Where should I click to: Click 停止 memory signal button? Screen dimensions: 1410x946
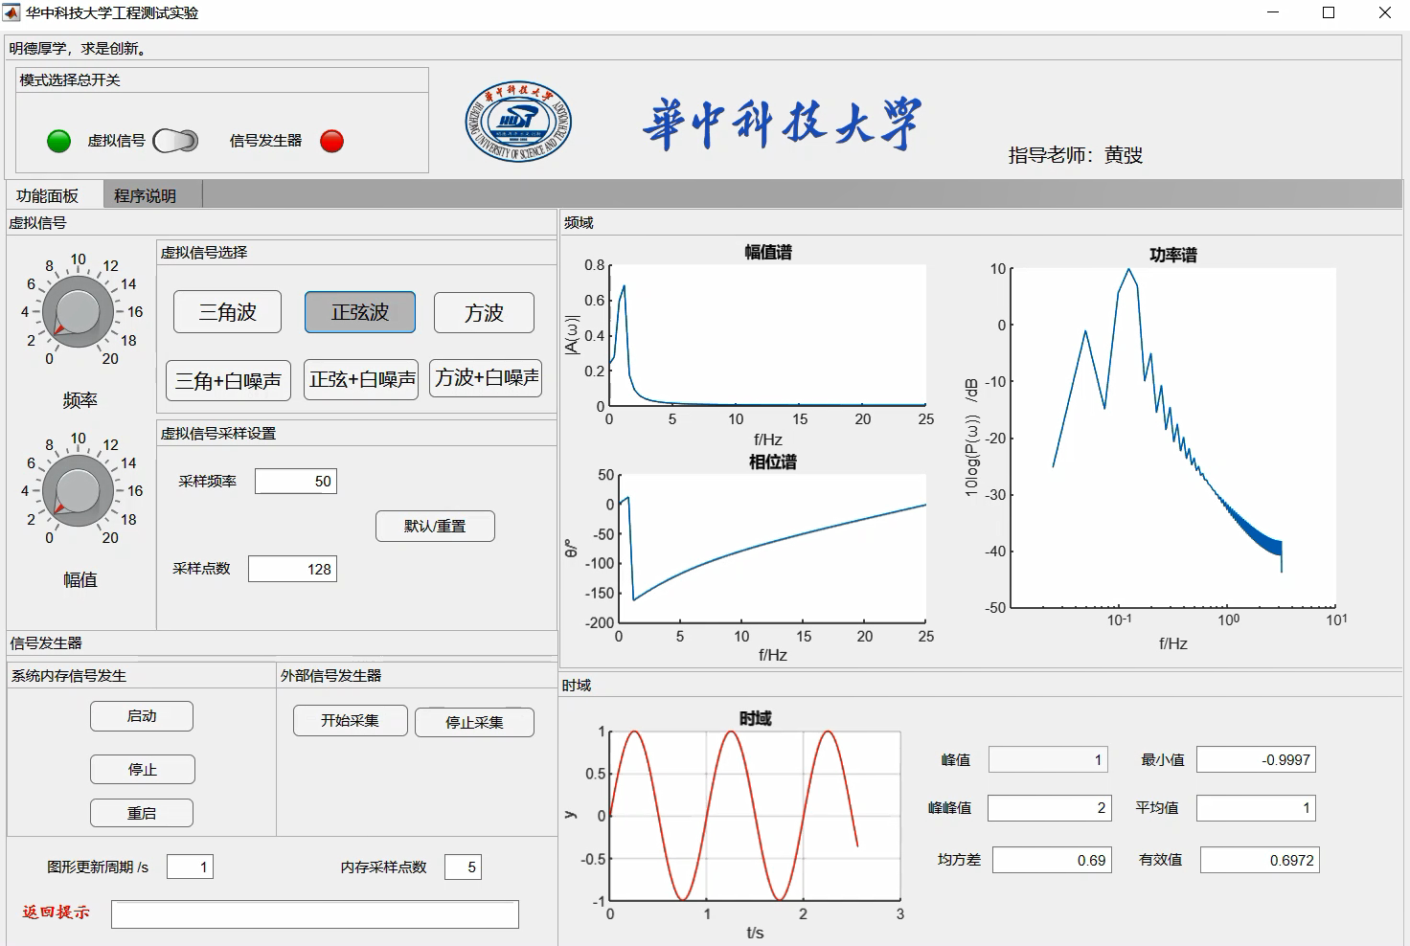click(x=142, y=769)
